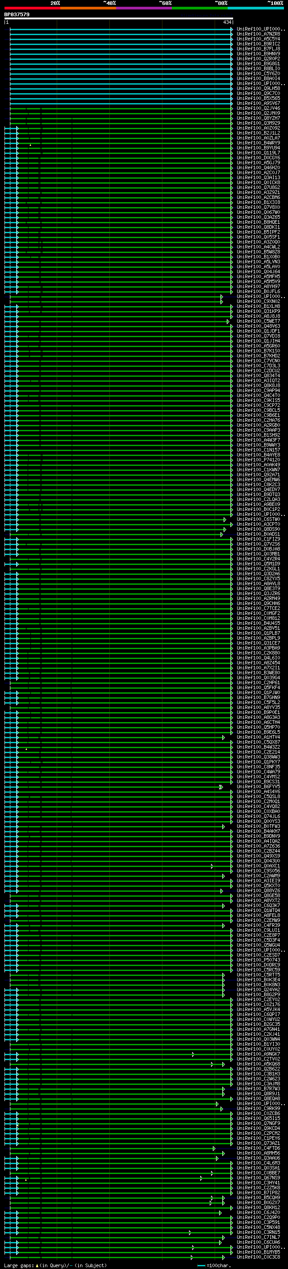Image resolution: width=288 pixels, height=1269 pixels.
Task: Select the UniRef100_B7R7W3 label
Action: click(258, 1088)
